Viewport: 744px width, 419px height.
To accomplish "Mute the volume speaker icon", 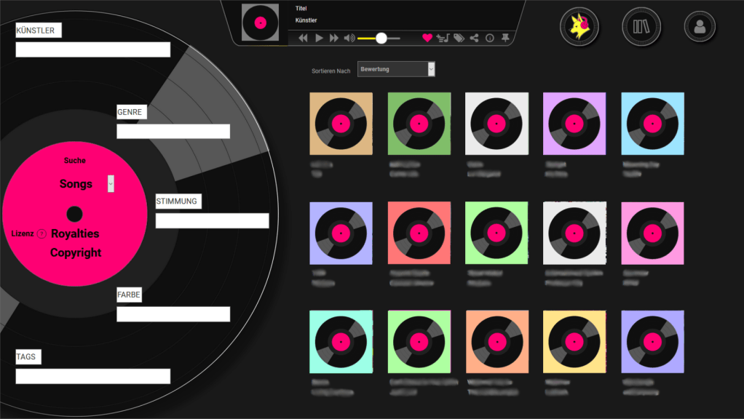I will (x=349, y=38).
